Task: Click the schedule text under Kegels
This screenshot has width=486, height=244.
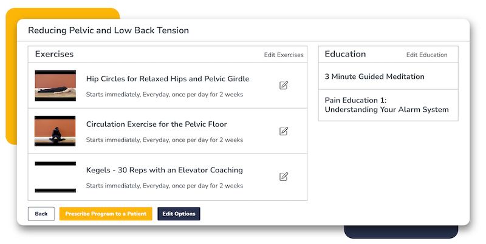Action: [165, 186]
